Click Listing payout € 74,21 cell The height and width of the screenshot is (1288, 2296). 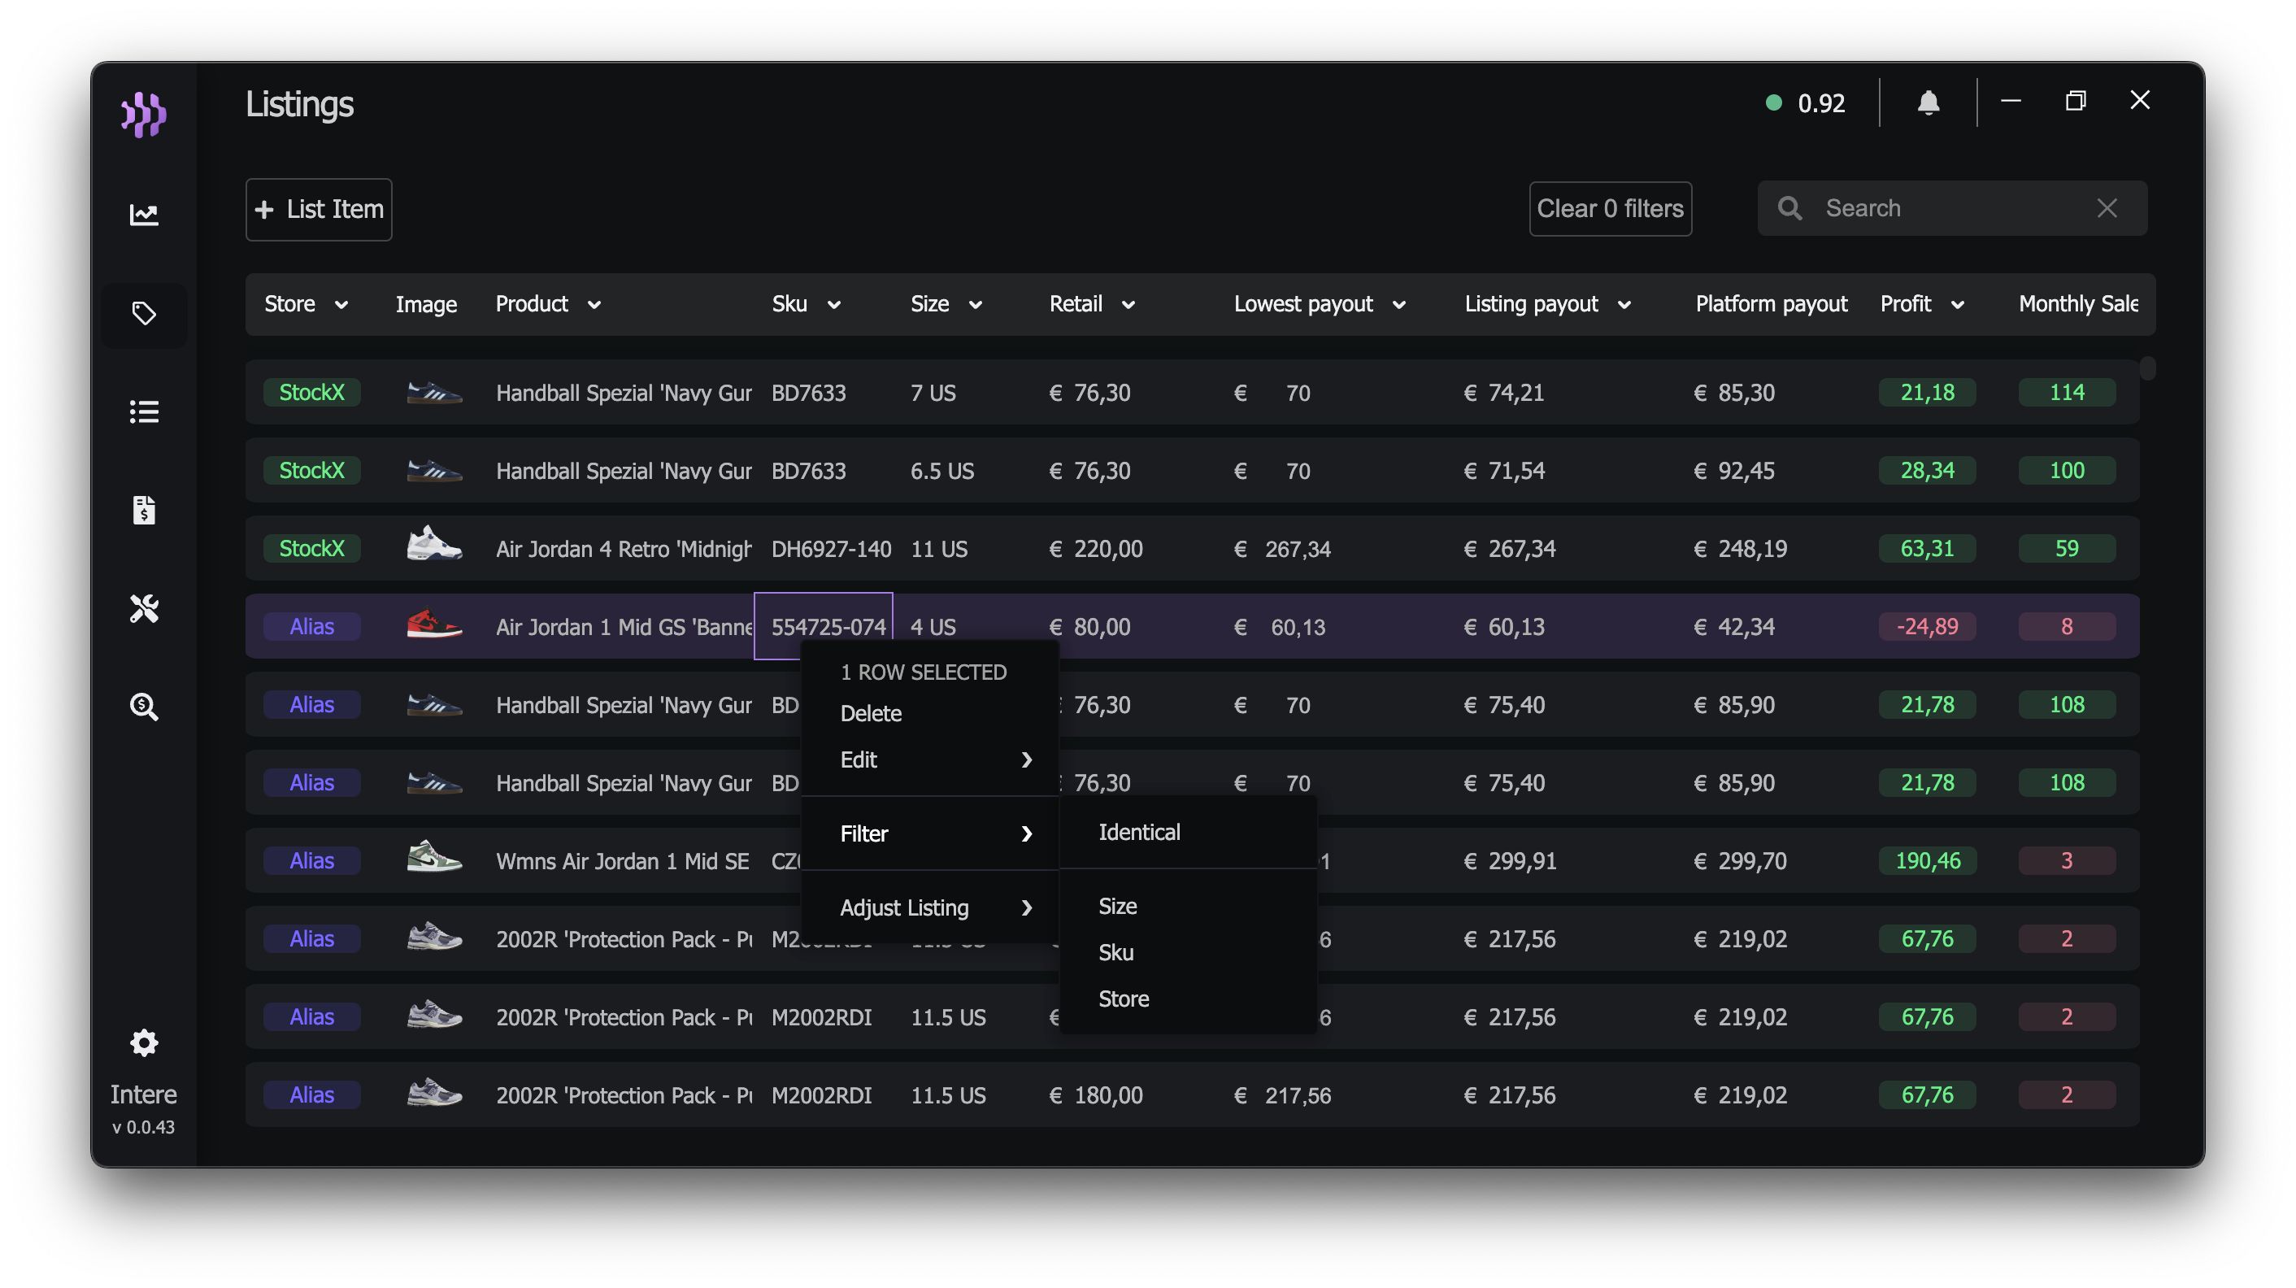1505,392
